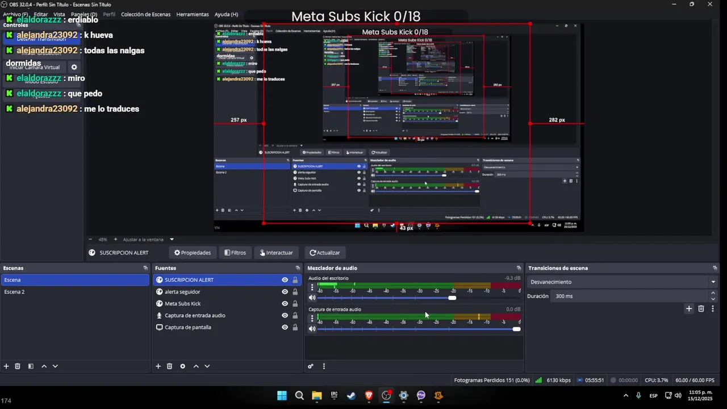
Task: Delete the scene transition with trash icon
Action: click(701, 308)
